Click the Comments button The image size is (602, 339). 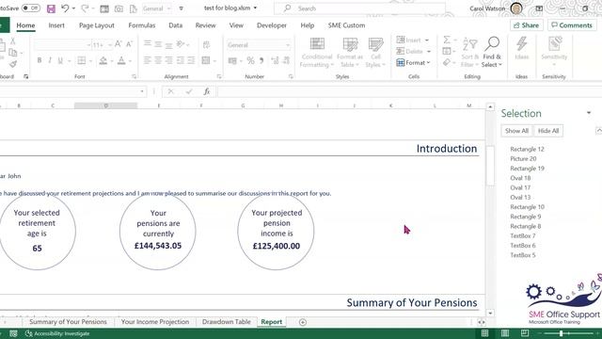572,25
